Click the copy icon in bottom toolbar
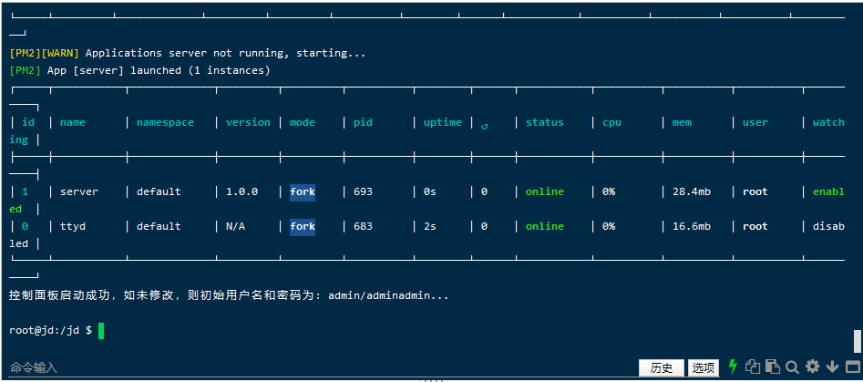Image resolution: width=863 pixels, height=382 pixels. pos(753,367)
